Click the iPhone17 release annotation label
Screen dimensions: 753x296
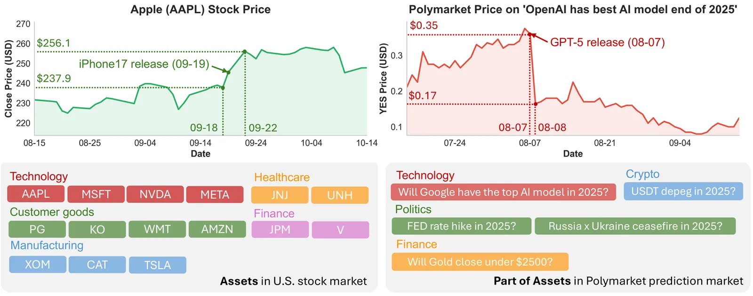click(144, 64)
